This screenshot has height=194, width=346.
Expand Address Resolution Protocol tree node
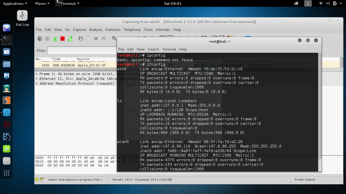click(37, 83)
